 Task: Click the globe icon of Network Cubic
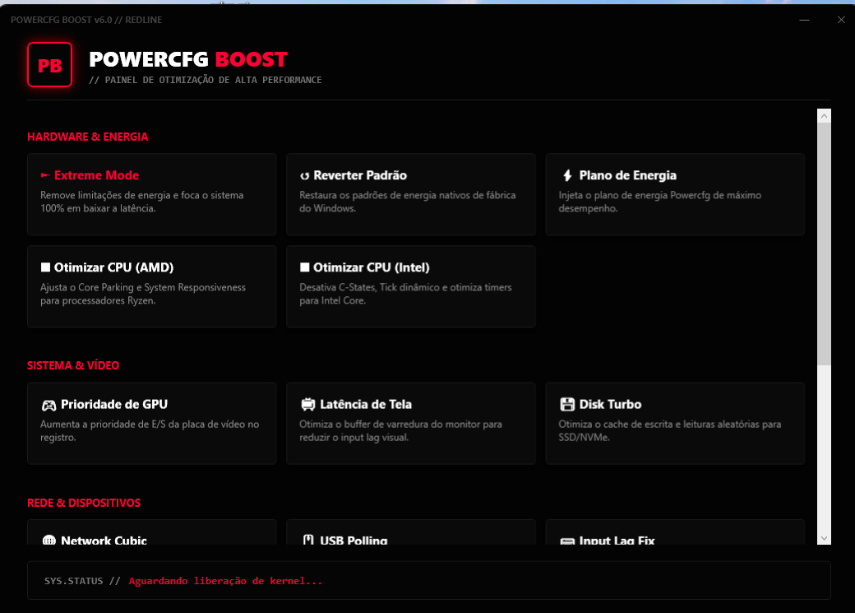click(49, 540)
